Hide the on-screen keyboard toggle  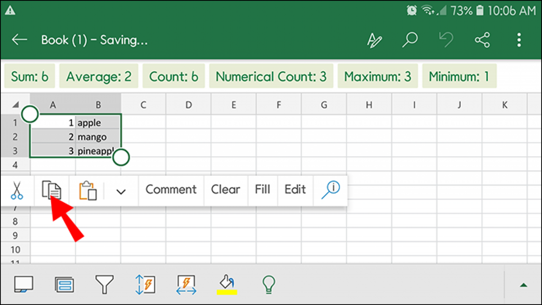[x=24, y=284]
